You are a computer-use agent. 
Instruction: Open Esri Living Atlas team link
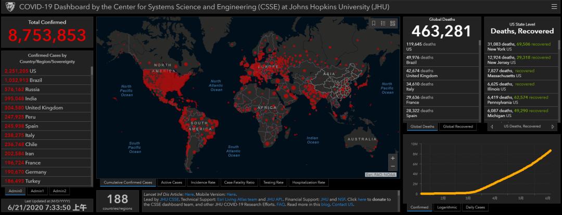[x=237, y=199]
